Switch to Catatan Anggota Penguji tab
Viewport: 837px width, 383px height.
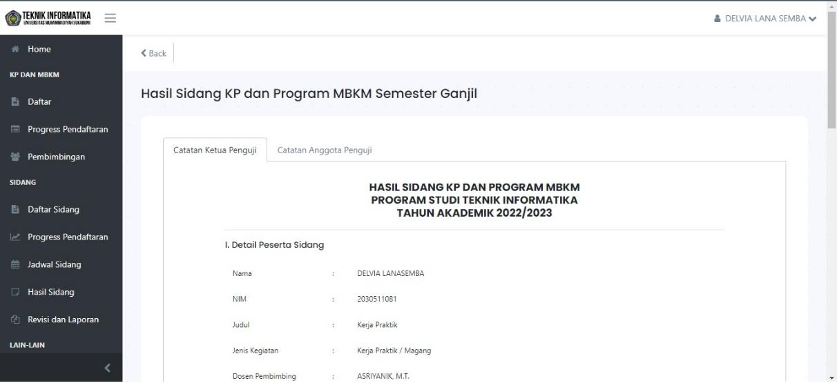(x=324, y=150)
